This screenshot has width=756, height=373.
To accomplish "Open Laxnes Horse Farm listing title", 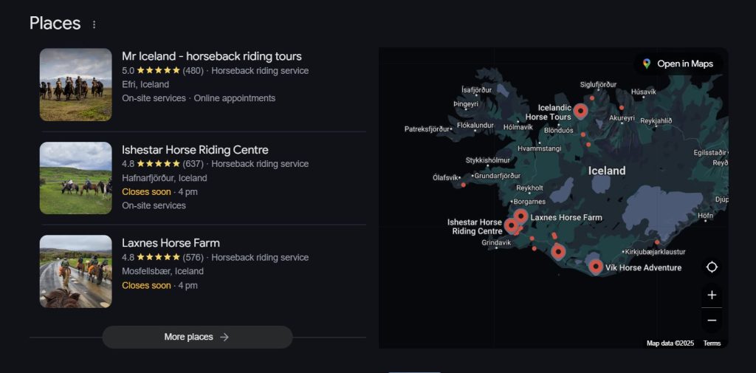I will [171, 243].
